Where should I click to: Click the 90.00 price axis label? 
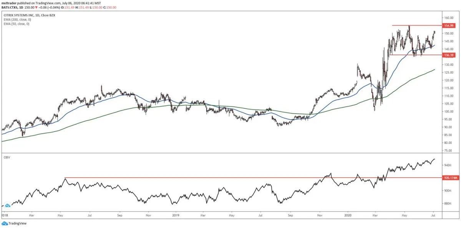tap(448, 127)
